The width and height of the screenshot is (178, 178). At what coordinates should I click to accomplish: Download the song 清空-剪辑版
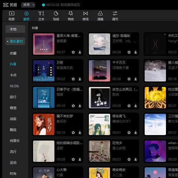pyautogui.click(x=136, y=52)
